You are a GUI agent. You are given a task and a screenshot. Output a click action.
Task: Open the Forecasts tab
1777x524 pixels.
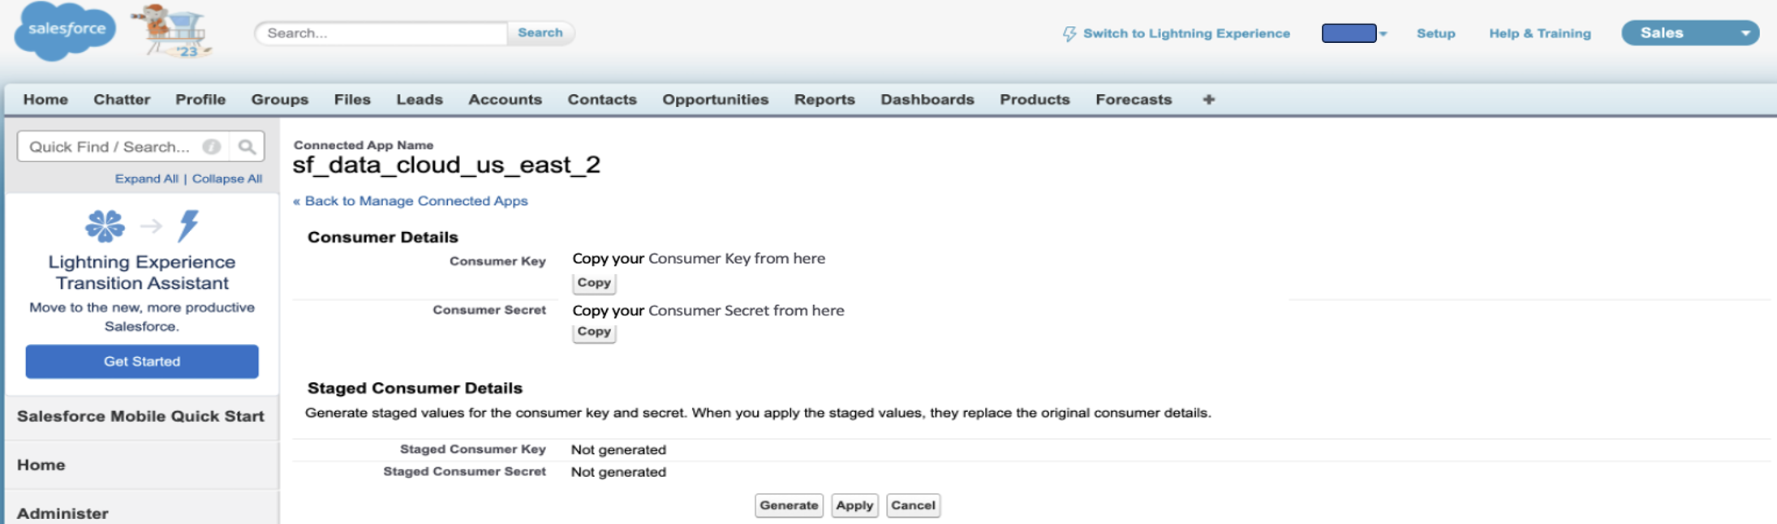[1134, 100]
